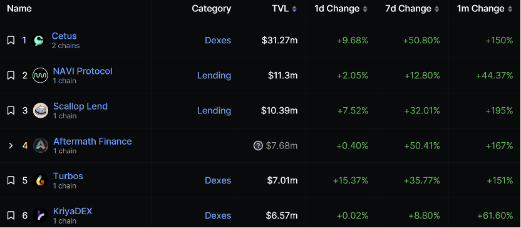Click the NAVI Protocol logo icon

(x=40, y=75)
